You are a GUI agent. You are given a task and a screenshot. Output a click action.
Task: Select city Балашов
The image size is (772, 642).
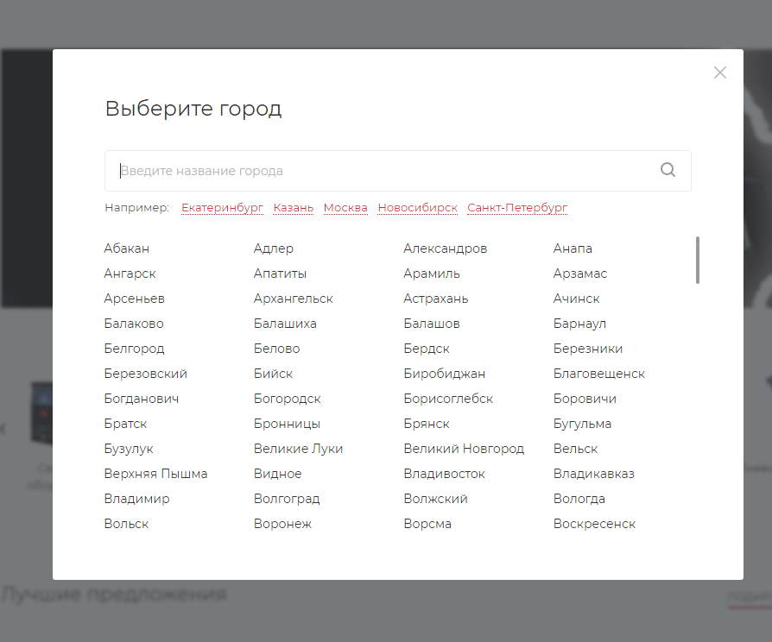pos(432,324)
